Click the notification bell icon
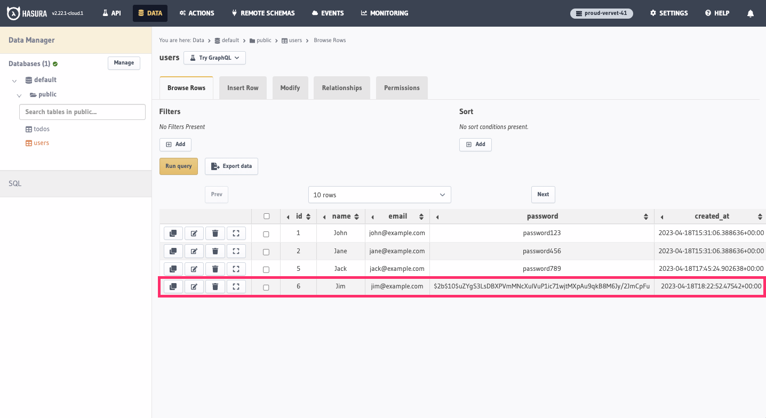766x418 pixels. [x=751, y=13]
